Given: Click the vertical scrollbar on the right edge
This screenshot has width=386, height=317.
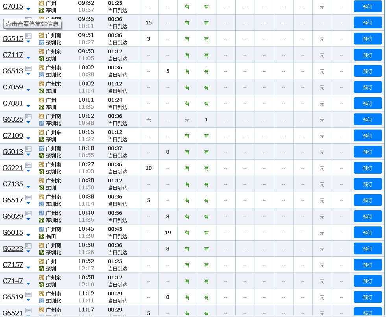Looking at the screenshot, I should coord(384,158).
